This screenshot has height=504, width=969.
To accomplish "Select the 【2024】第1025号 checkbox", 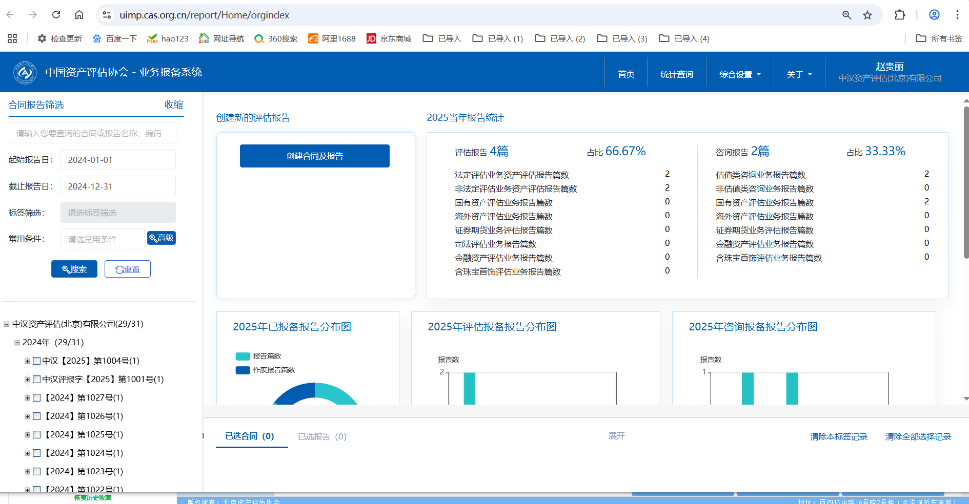I will (36, 435).
